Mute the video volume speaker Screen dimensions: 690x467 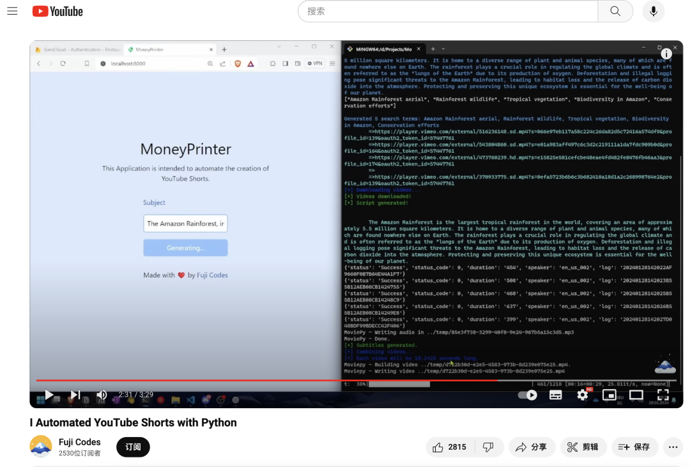[102, 395]
